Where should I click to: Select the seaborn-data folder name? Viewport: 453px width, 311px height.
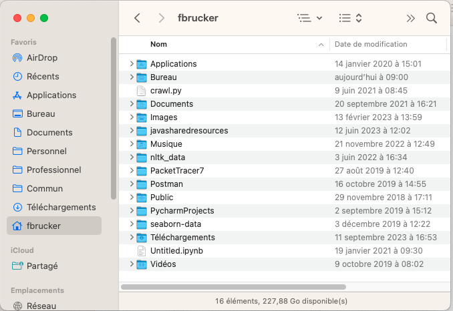176,224
